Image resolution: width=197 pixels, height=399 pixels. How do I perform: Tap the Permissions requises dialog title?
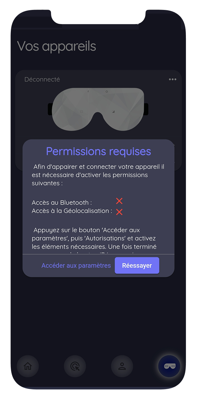coord(98,151)
